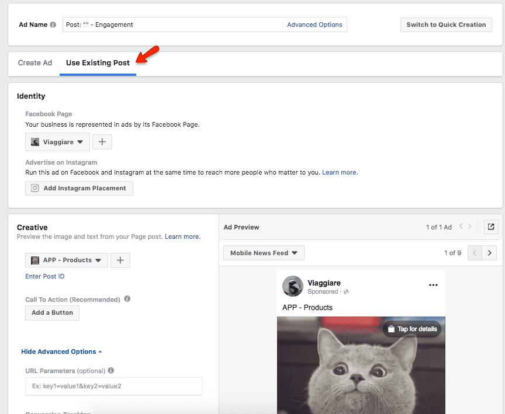This screenshot has width=505, height=414.
Task: Click Add Instagram Placement button
Action: (79, 188)
